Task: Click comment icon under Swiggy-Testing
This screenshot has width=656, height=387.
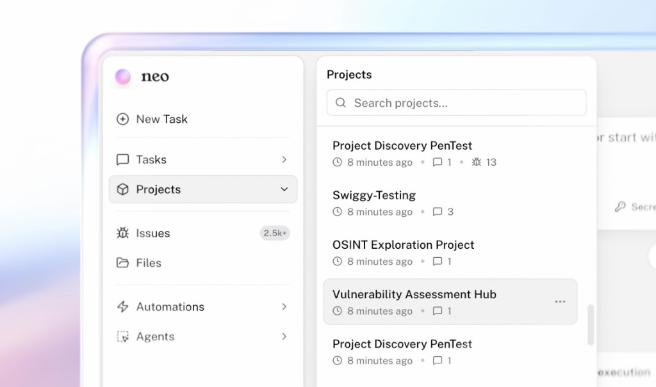Action: pos(437,212)
